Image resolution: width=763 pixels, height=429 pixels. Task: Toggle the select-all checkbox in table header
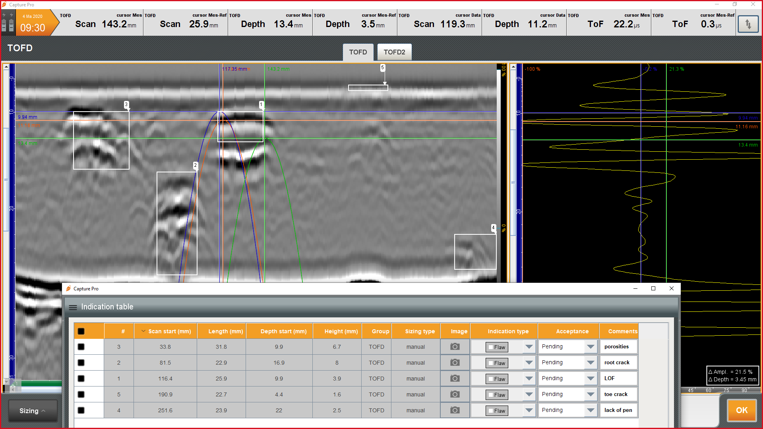click(81, 331)
